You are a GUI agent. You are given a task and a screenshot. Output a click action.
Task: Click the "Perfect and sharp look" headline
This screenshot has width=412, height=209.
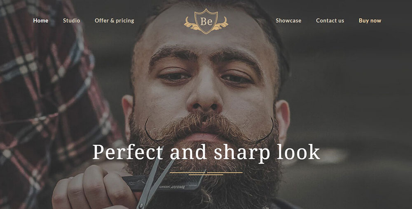206,153
